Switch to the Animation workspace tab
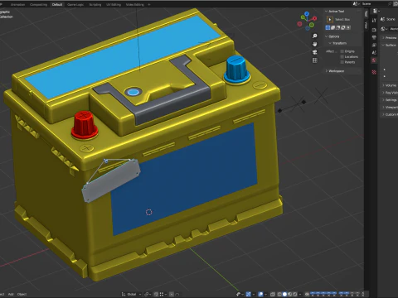The width and height of the screenshot is (398, 298). 17,4
